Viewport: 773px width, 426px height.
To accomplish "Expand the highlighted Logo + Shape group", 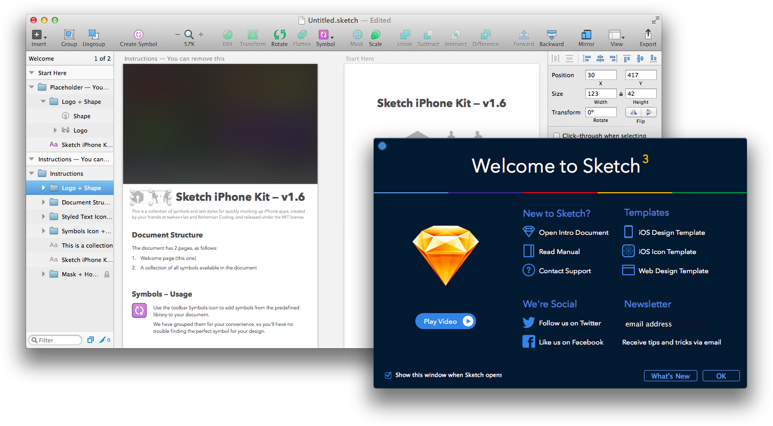I will pos(43,188).
